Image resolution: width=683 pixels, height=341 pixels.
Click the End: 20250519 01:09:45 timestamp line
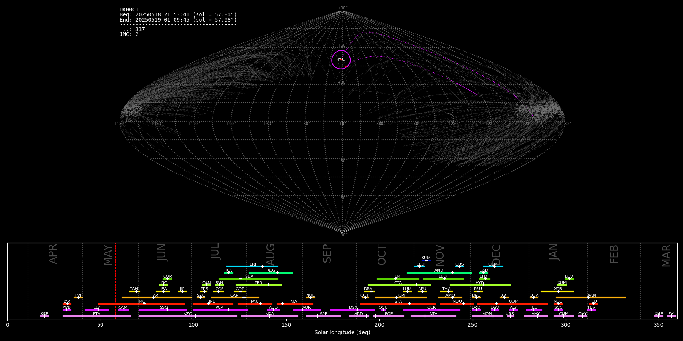click(178, 20)
